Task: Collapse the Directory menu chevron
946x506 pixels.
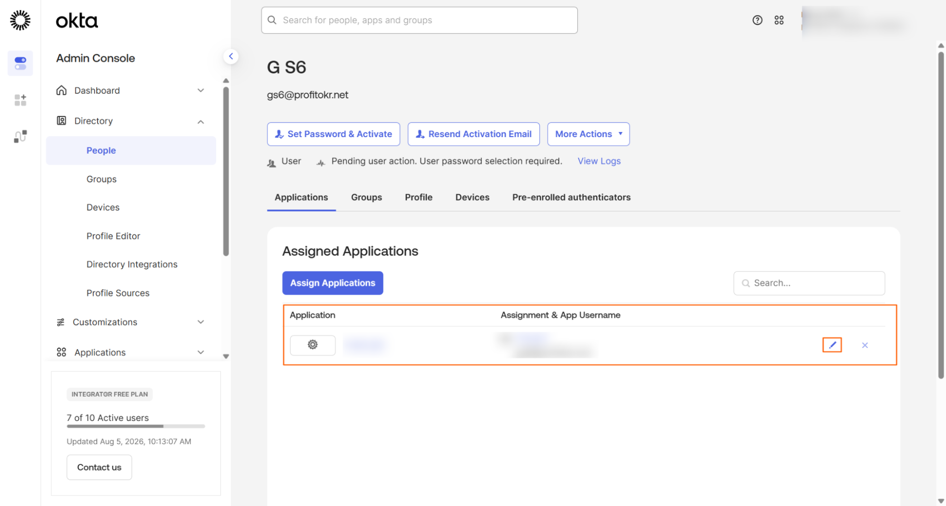Action: [x=201, y=122]
